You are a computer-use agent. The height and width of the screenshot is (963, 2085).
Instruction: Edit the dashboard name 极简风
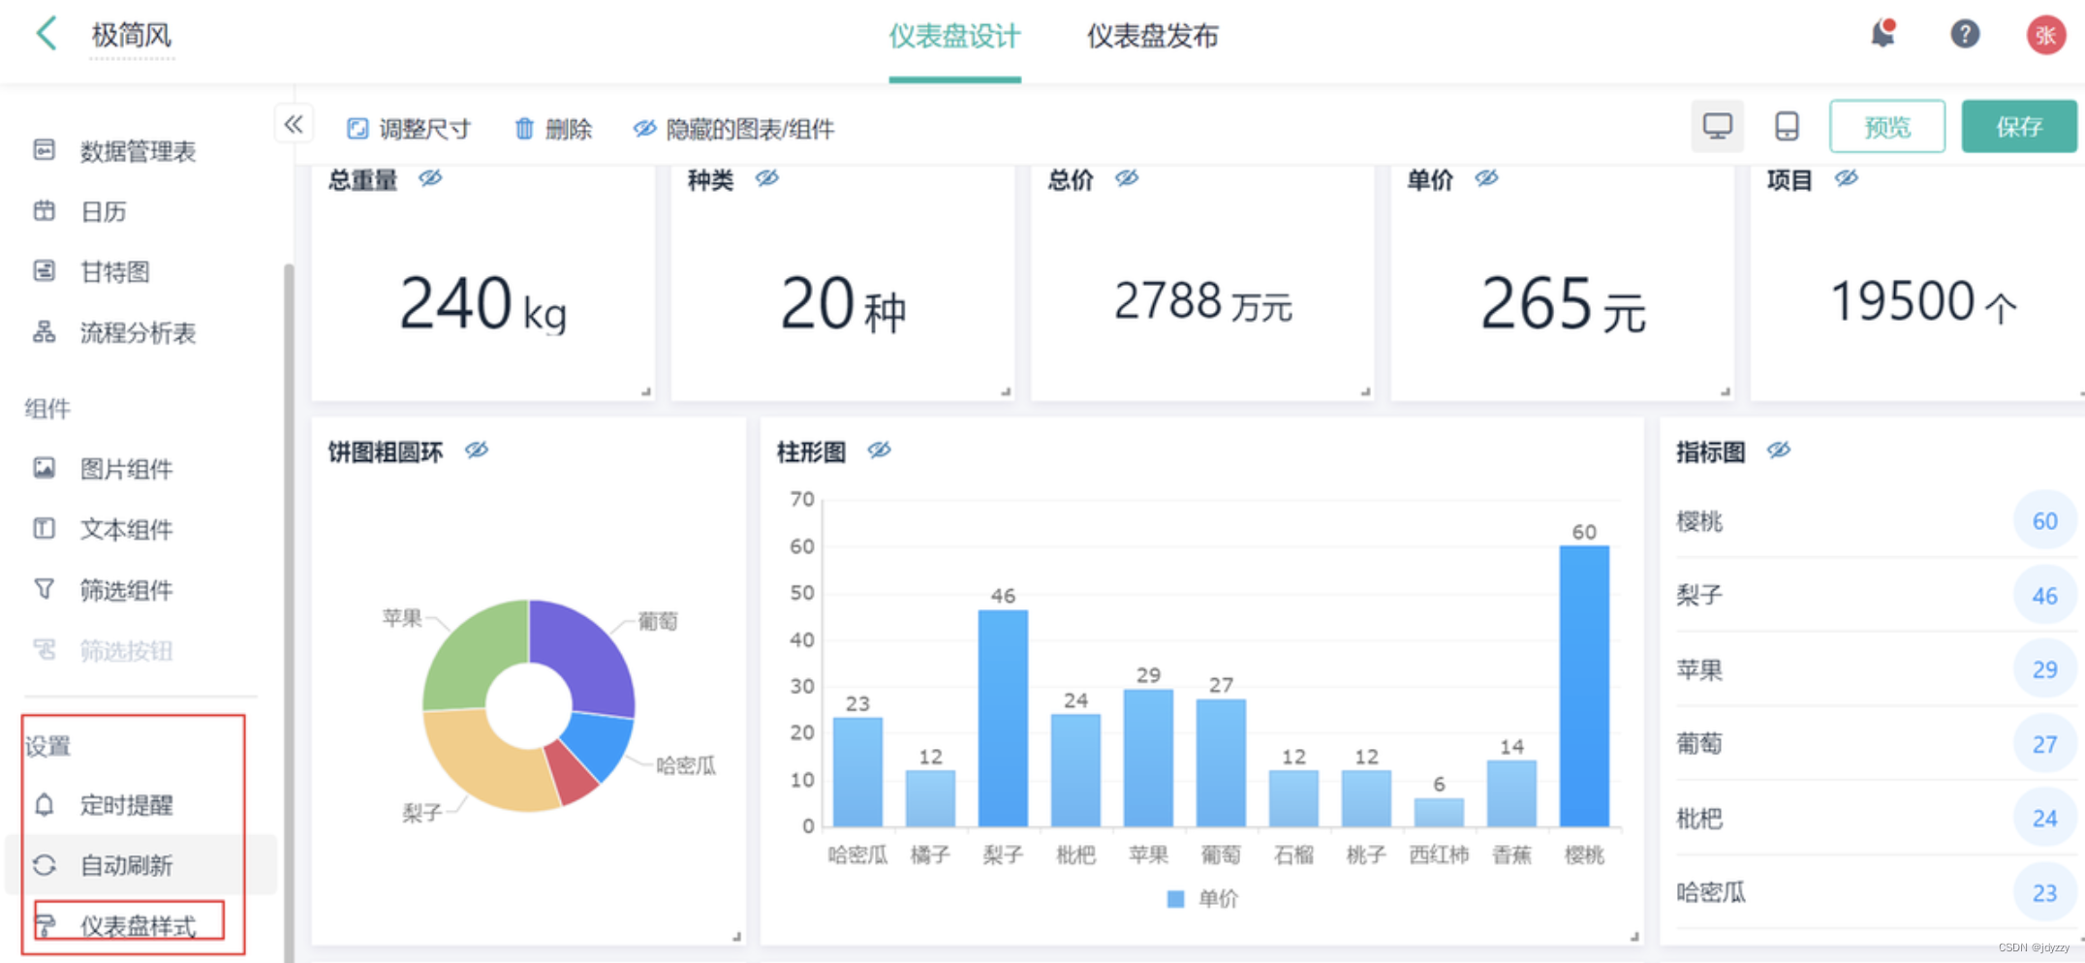(x=132, y=35)
